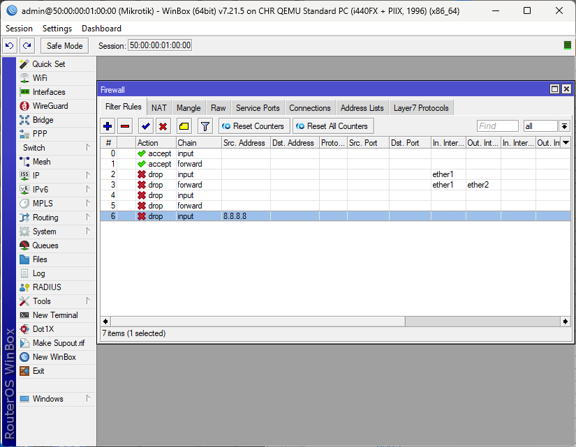Expand the Switch submenu
The image size is (576, 447).
pyautogui.click(x=55, y=148)
